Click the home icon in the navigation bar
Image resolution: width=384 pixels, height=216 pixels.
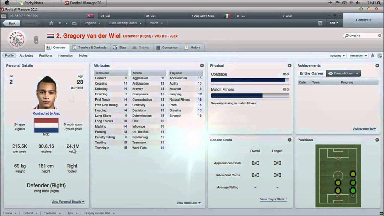click(51, 23)
